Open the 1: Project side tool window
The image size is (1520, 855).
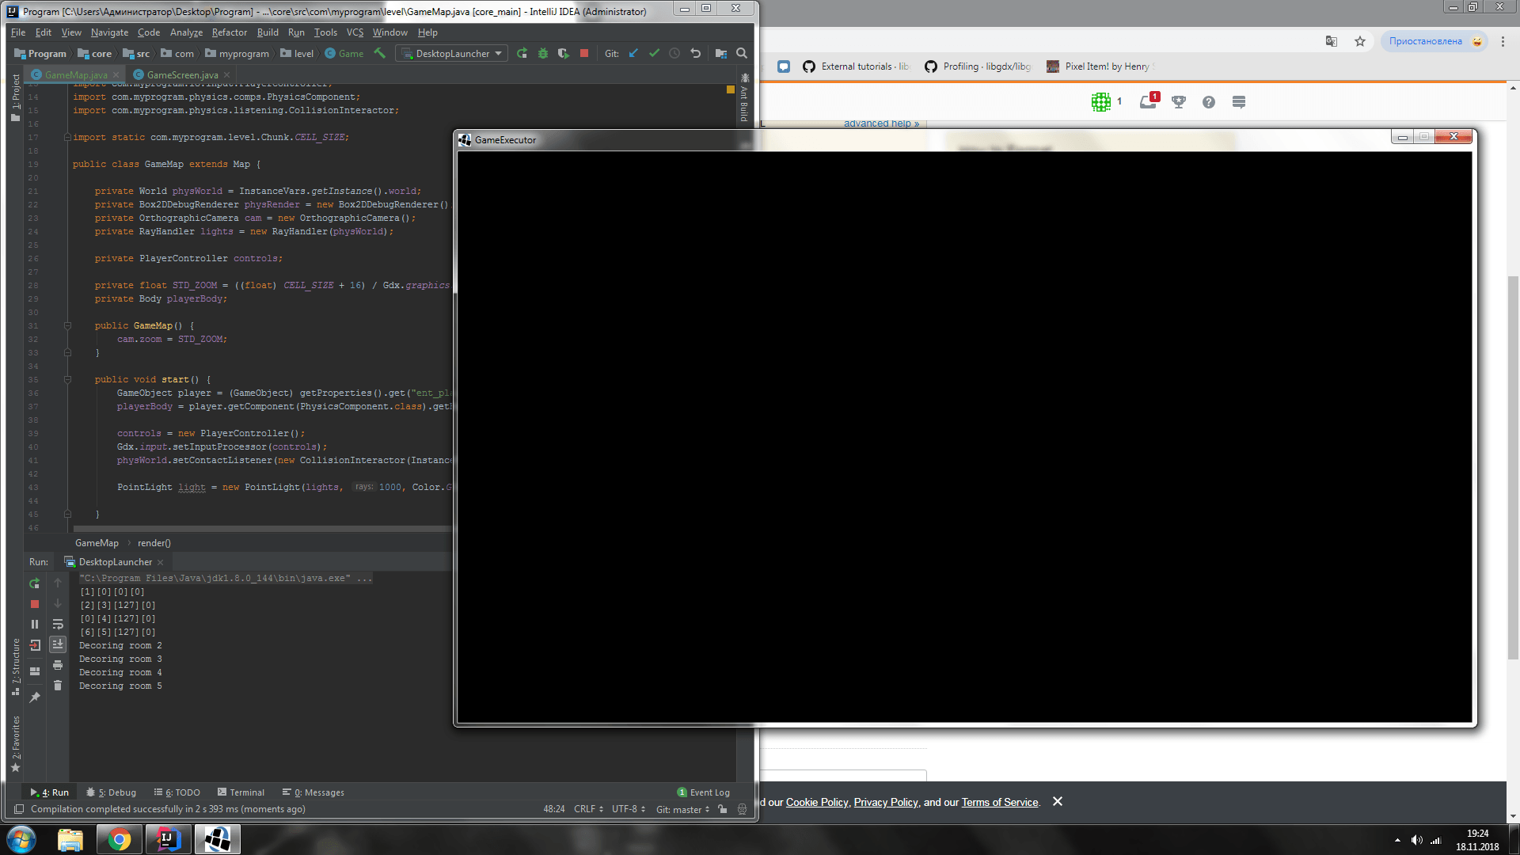15,97
